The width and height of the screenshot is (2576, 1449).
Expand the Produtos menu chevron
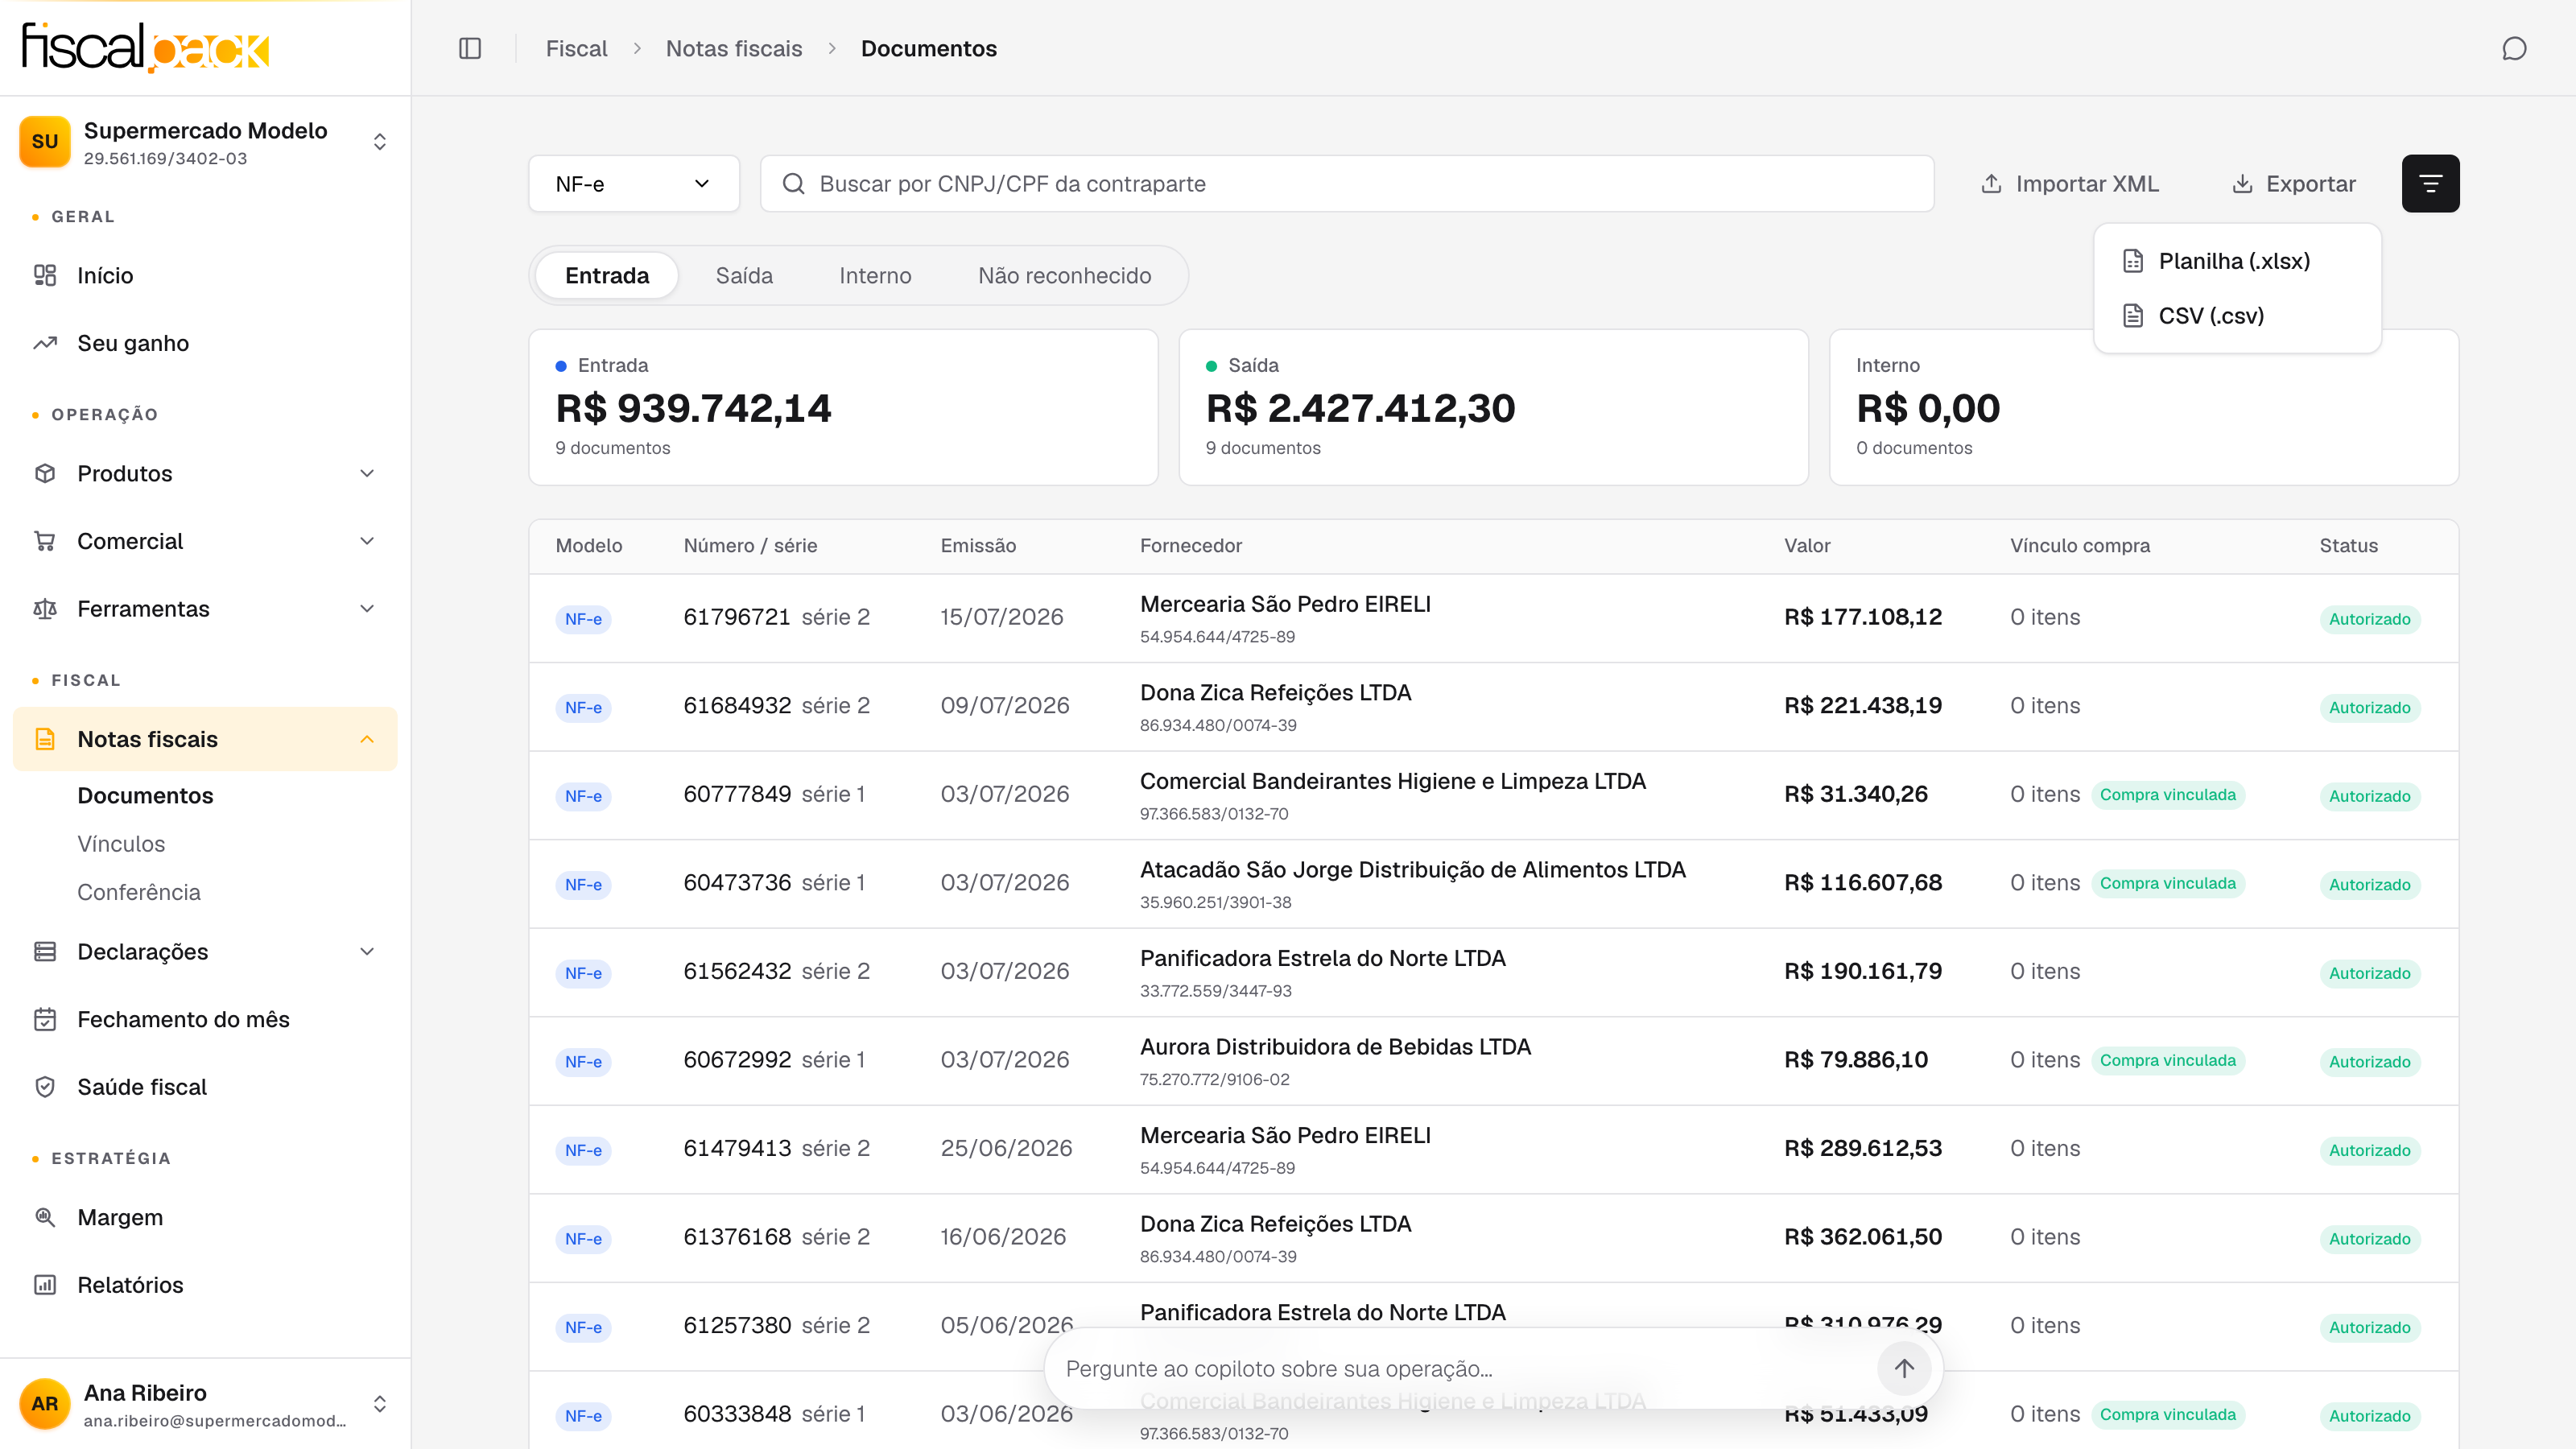tap(367, 473)
